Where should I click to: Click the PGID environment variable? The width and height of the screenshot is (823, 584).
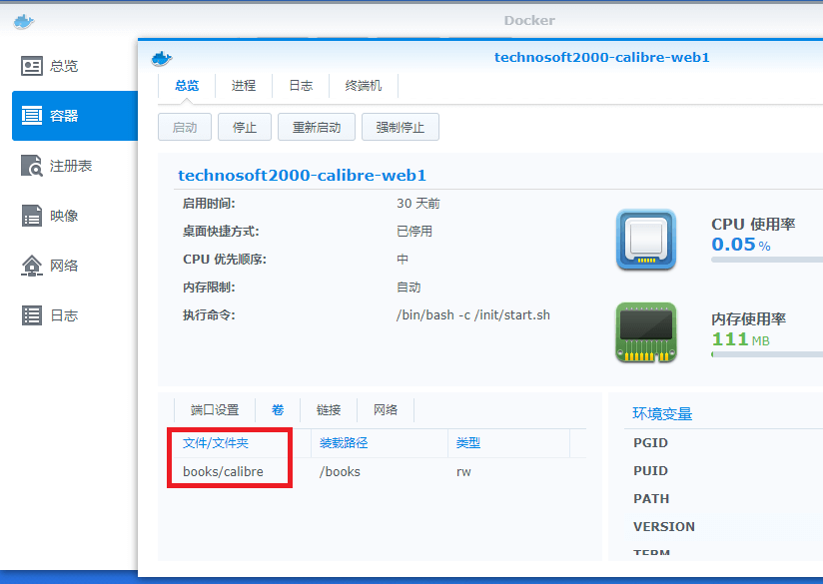650,443
